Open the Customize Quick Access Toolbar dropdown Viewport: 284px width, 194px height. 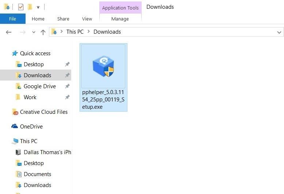coord(38,7)
